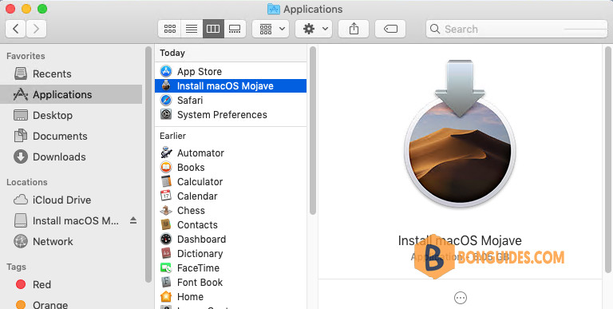613x309 pixels.
Task: Select the Dictionary text entry
Action: click(200, 254)
